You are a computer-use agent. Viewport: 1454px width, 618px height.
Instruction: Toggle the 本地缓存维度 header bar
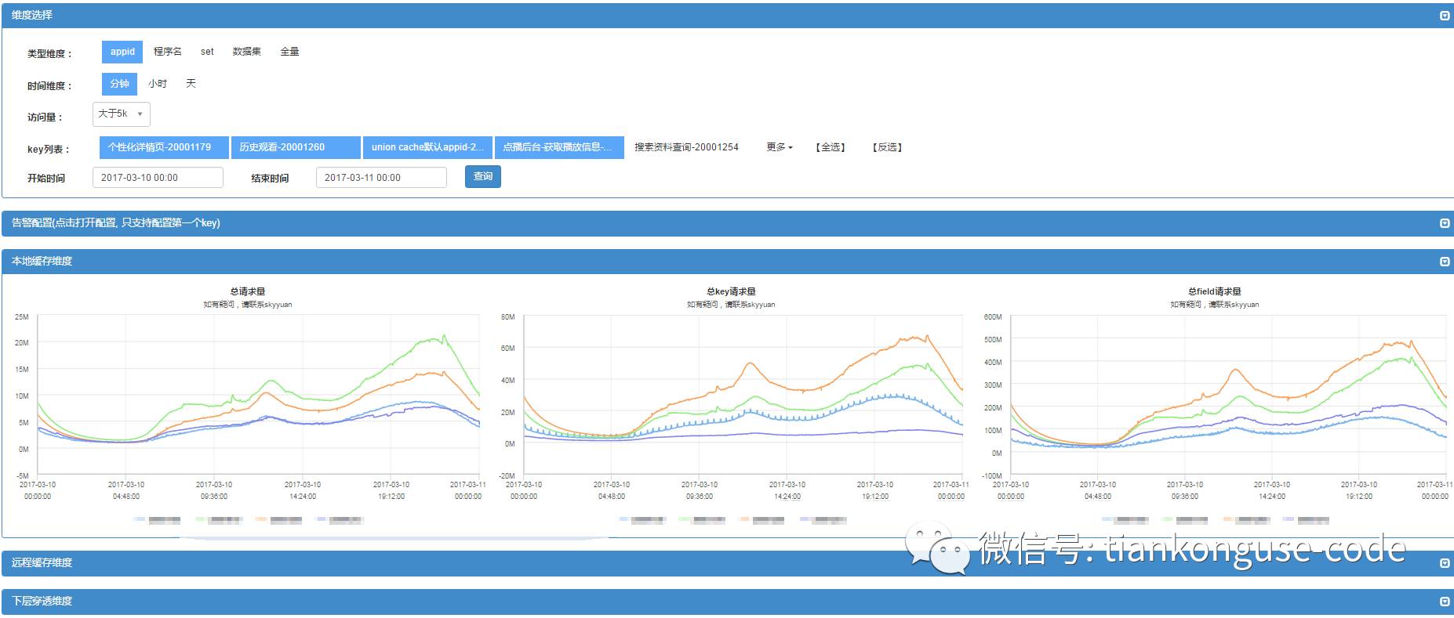click(x=727, y=262)
